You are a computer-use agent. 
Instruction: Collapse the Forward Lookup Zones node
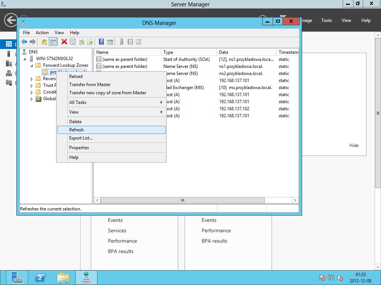click(x=32, y=66)
